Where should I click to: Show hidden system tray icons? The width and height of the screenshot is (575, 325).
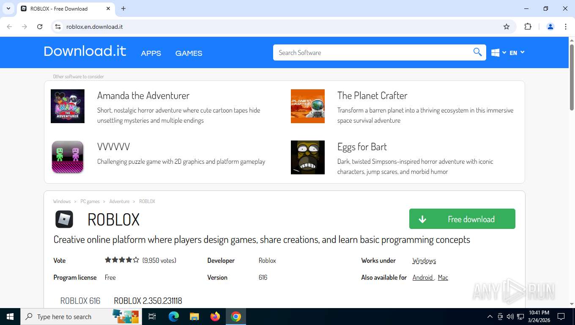(x=490, y=317)
